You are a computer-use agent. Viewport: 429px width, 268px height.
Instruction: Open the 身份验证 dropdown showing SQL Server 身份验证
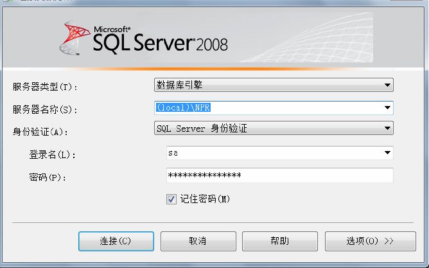274,128
